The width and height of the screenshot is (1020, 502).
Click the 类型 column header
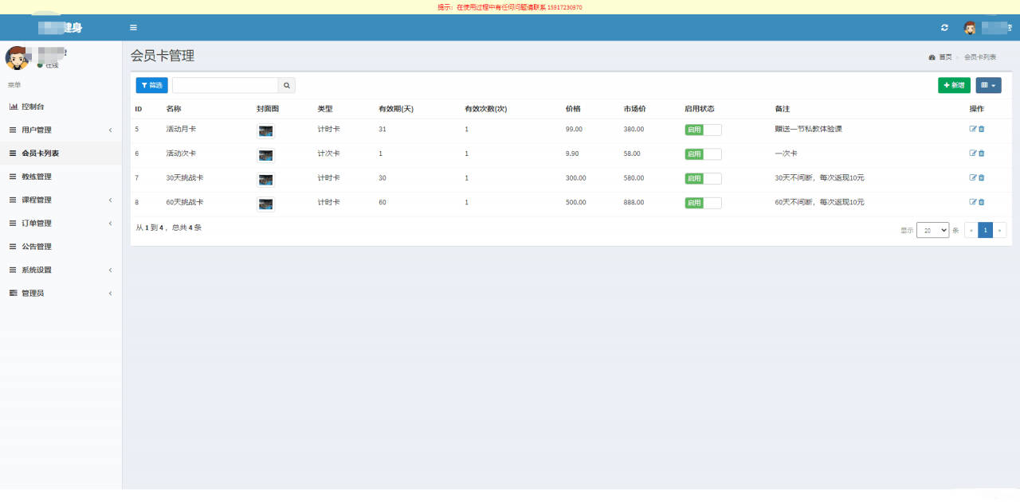pyautogui.click(x=325, y=109)
